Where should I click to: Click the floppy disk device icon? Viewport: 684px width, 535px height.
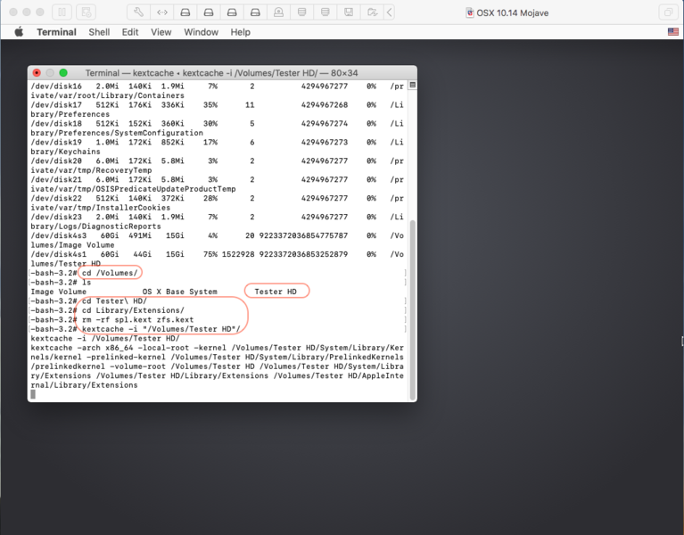click(349, 12)
